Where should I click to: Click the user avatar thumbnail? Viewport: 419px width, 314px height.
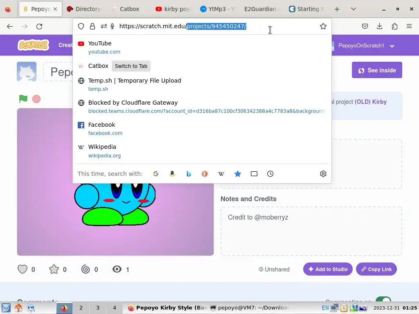pyautogui.click(x=27, y=71)
